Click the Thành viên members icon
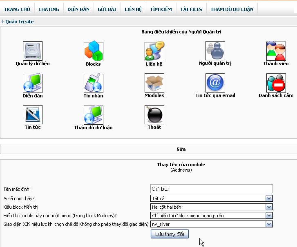Screen dimensions: 297x247 click(276, 51)
